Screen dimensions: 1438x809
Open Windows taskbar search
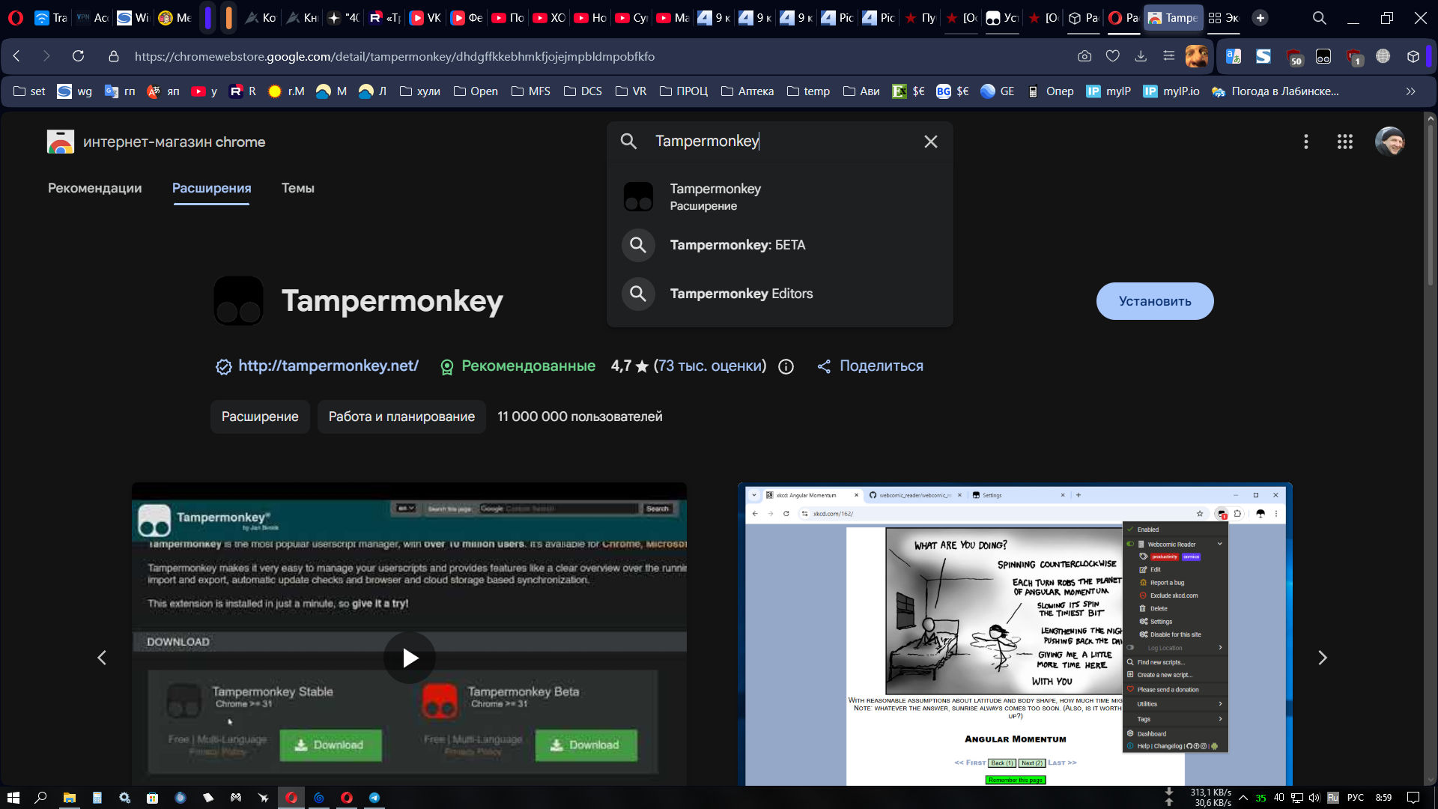click(40, 798)
